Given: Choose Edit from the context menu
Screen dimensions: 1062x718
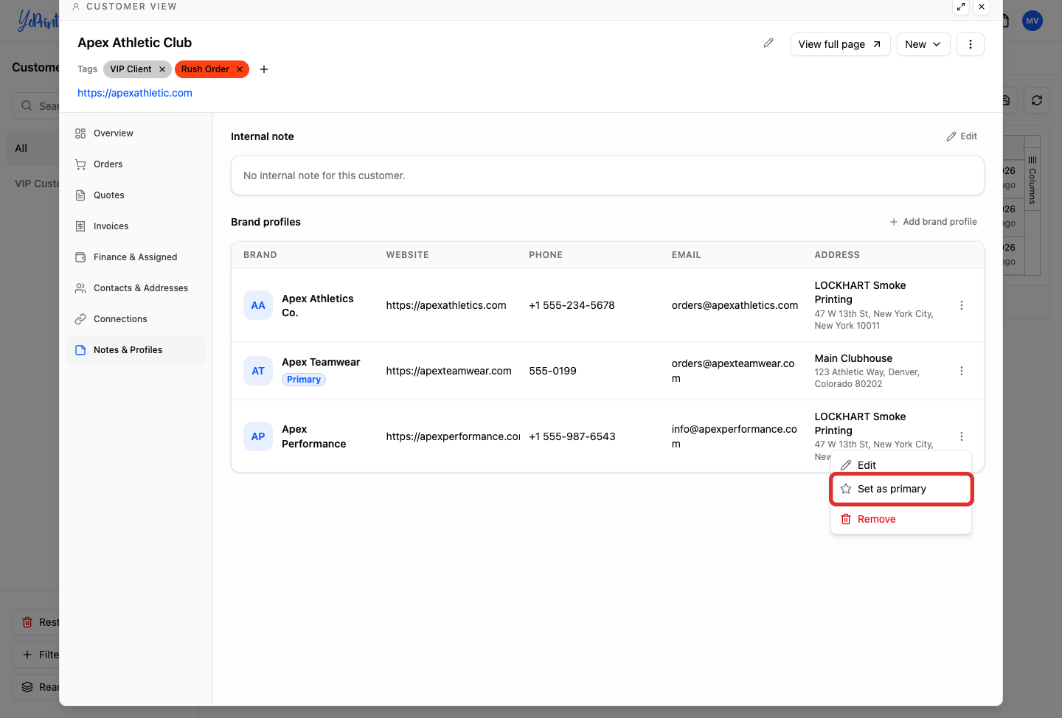Looking at the screenshot, I should pos(901,465).
